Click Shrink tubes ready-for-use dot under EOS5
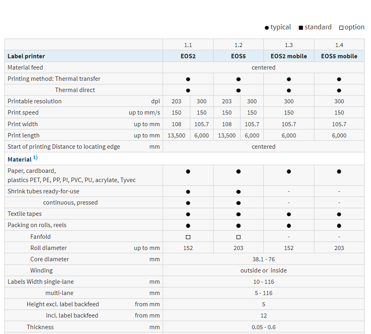 pos(238,192)
